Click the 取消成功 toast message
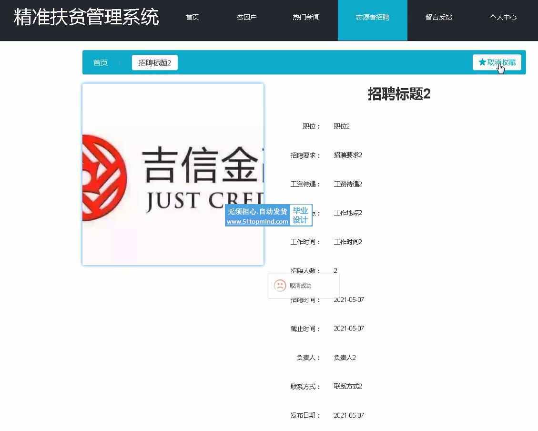The height and width of the screenshot is (431, 538). pos(304,286)
